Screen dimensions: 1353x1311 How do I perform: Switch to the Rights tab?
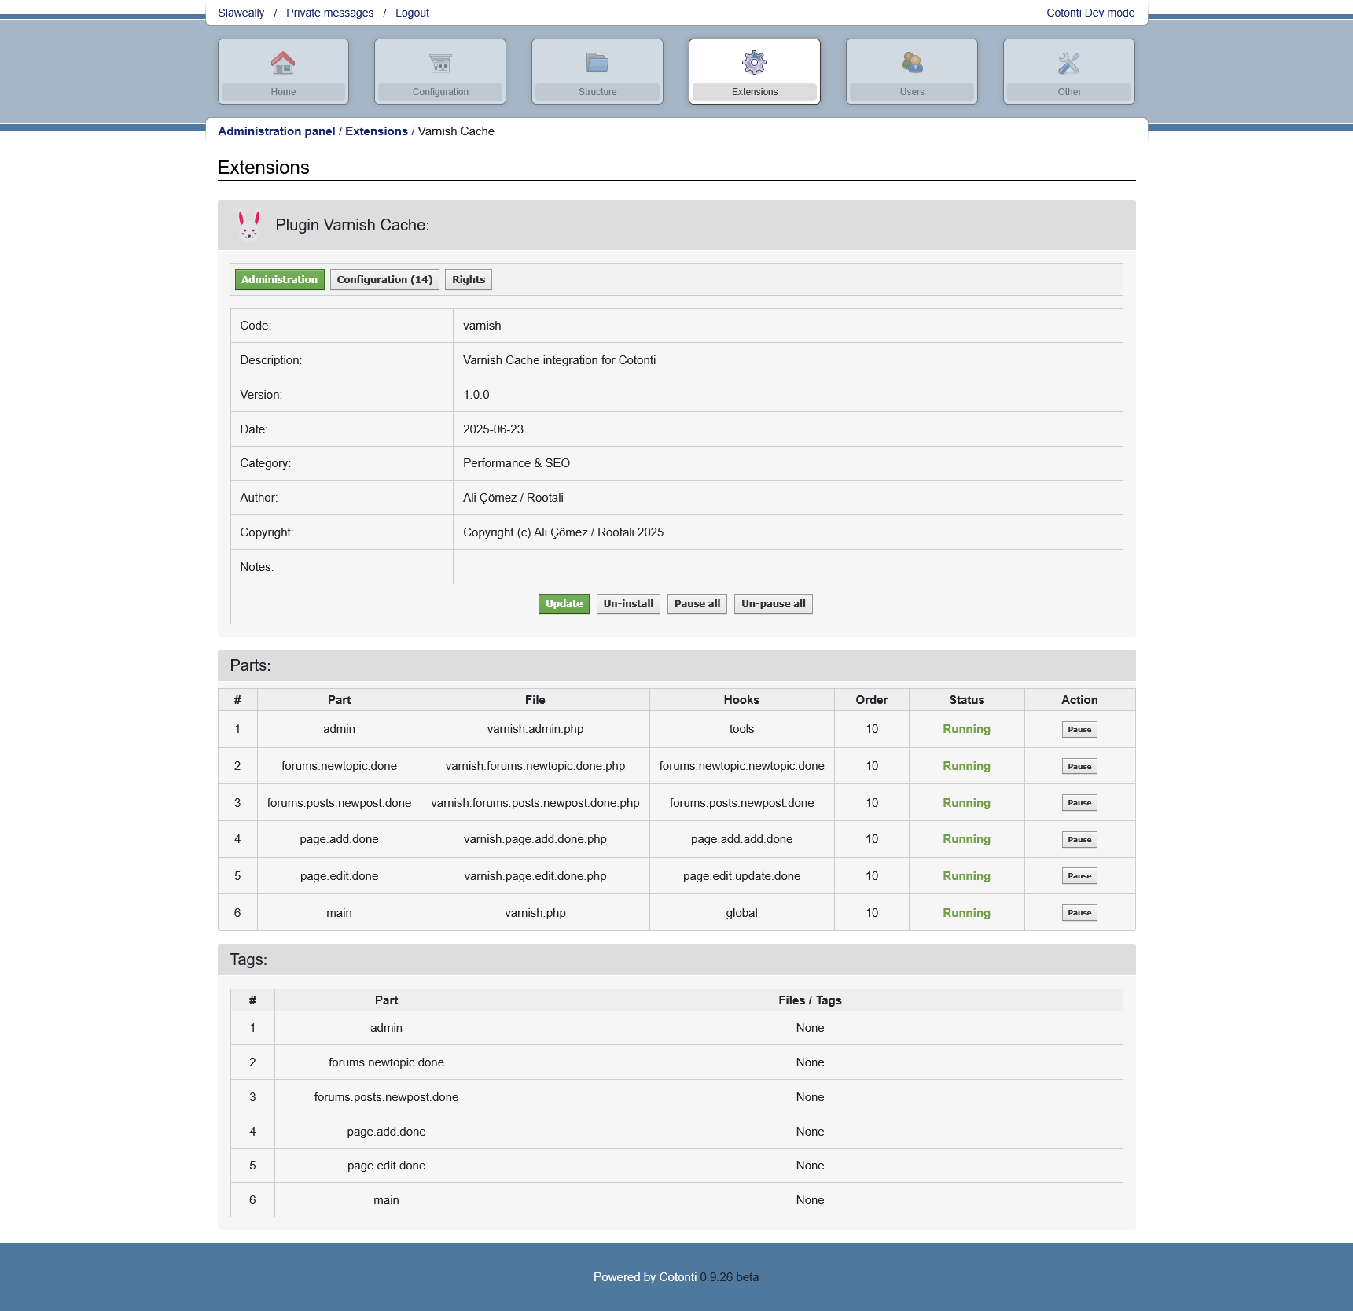[469, 280]
